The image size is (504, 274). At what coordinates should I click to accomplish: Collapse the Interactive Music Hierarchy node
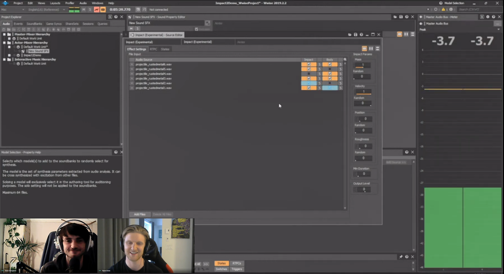[x=4, y=59]
